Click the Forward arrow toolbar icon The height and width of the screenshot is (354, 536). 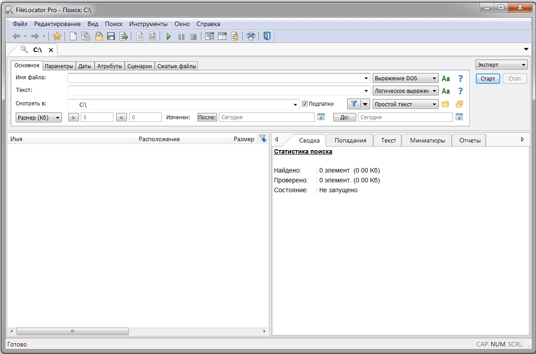point(35,36)
